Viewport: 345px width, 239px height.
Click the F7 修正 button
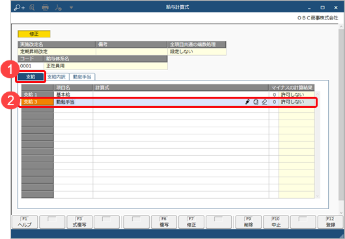tap(191, 222)
